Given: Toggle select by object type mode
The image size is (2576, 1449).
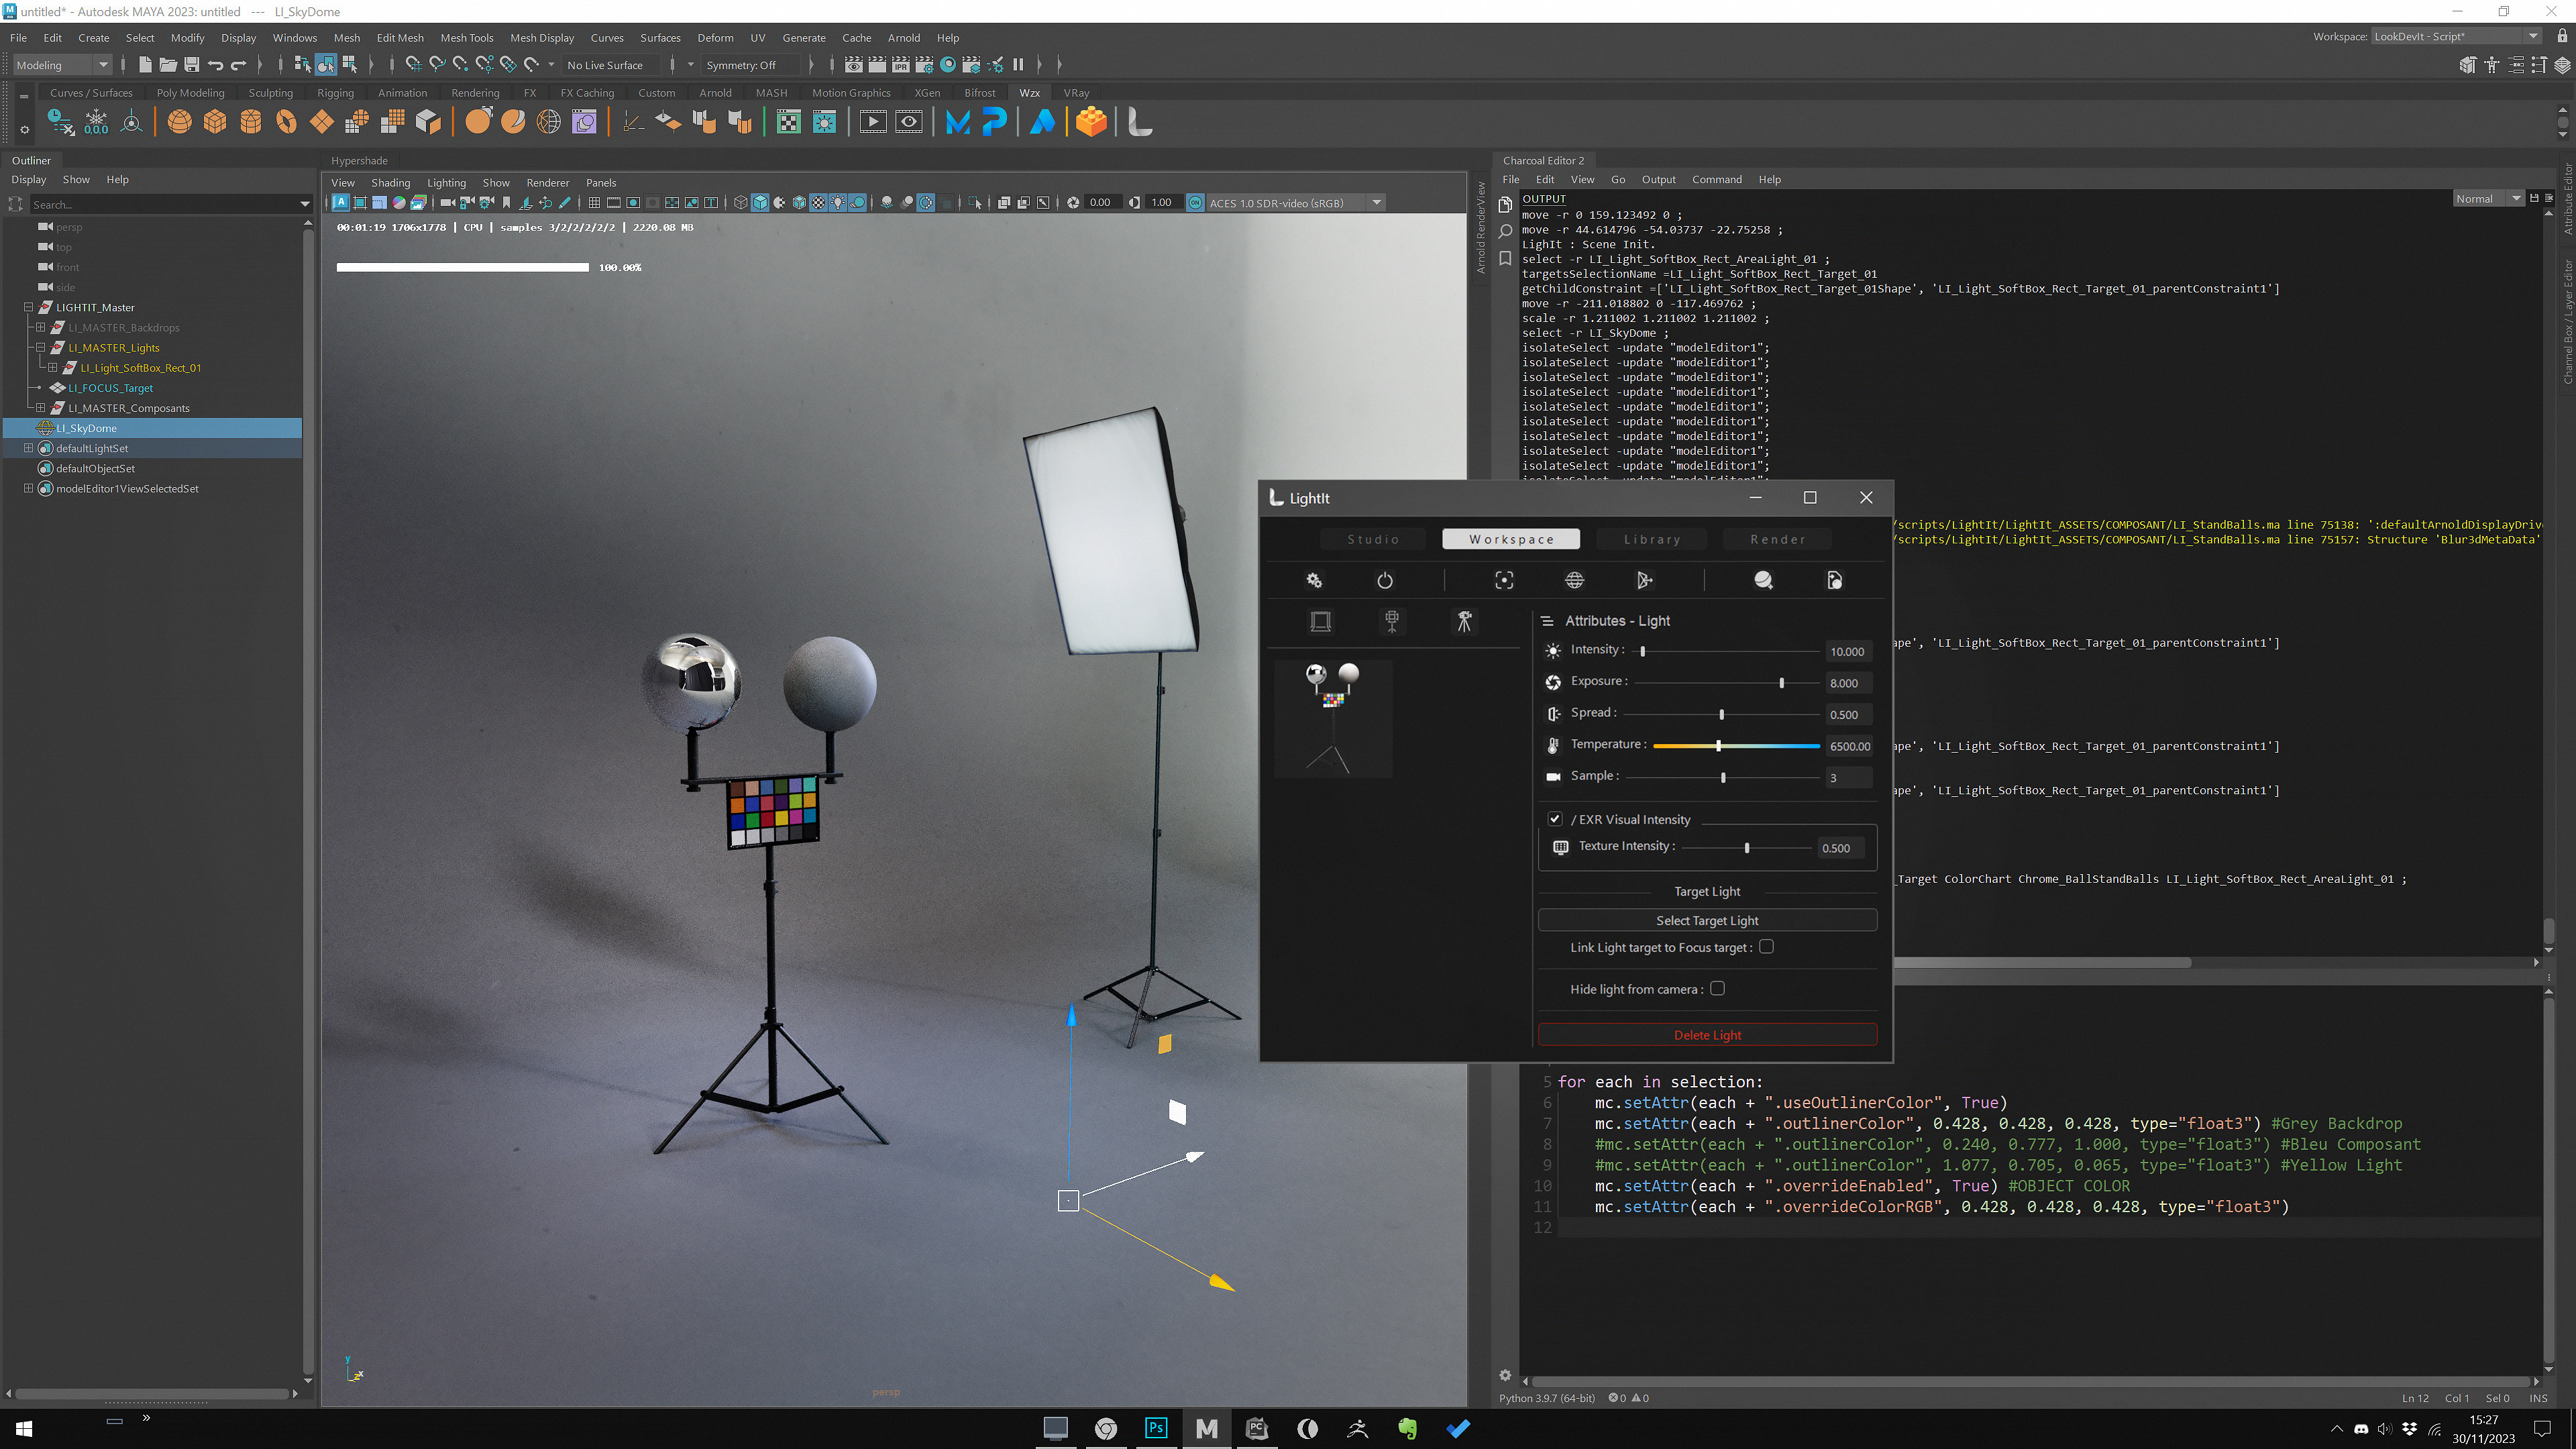Looking at the screenshot, I should tap(326, 65).
